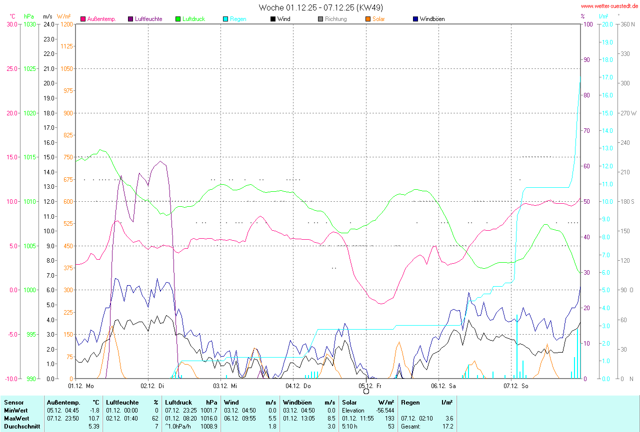The height and width of the screenshot is (432, 640).
Task: Click the blue Windböen legend square
Action: pos(415,19)
